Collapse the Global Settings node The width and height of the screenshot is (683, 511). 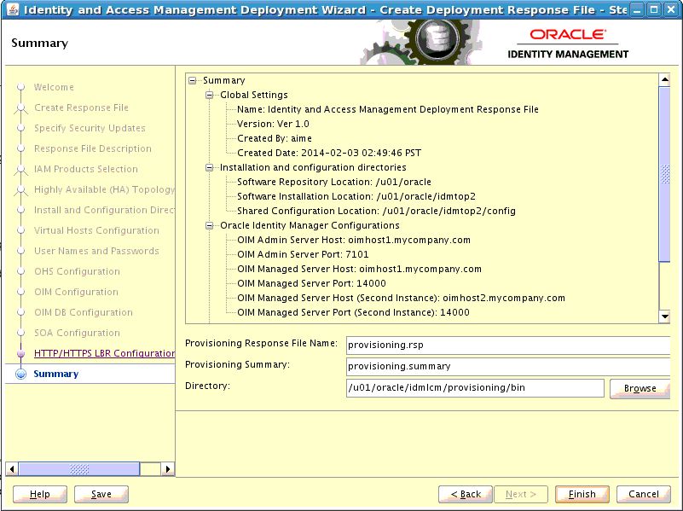pos(210,95)
